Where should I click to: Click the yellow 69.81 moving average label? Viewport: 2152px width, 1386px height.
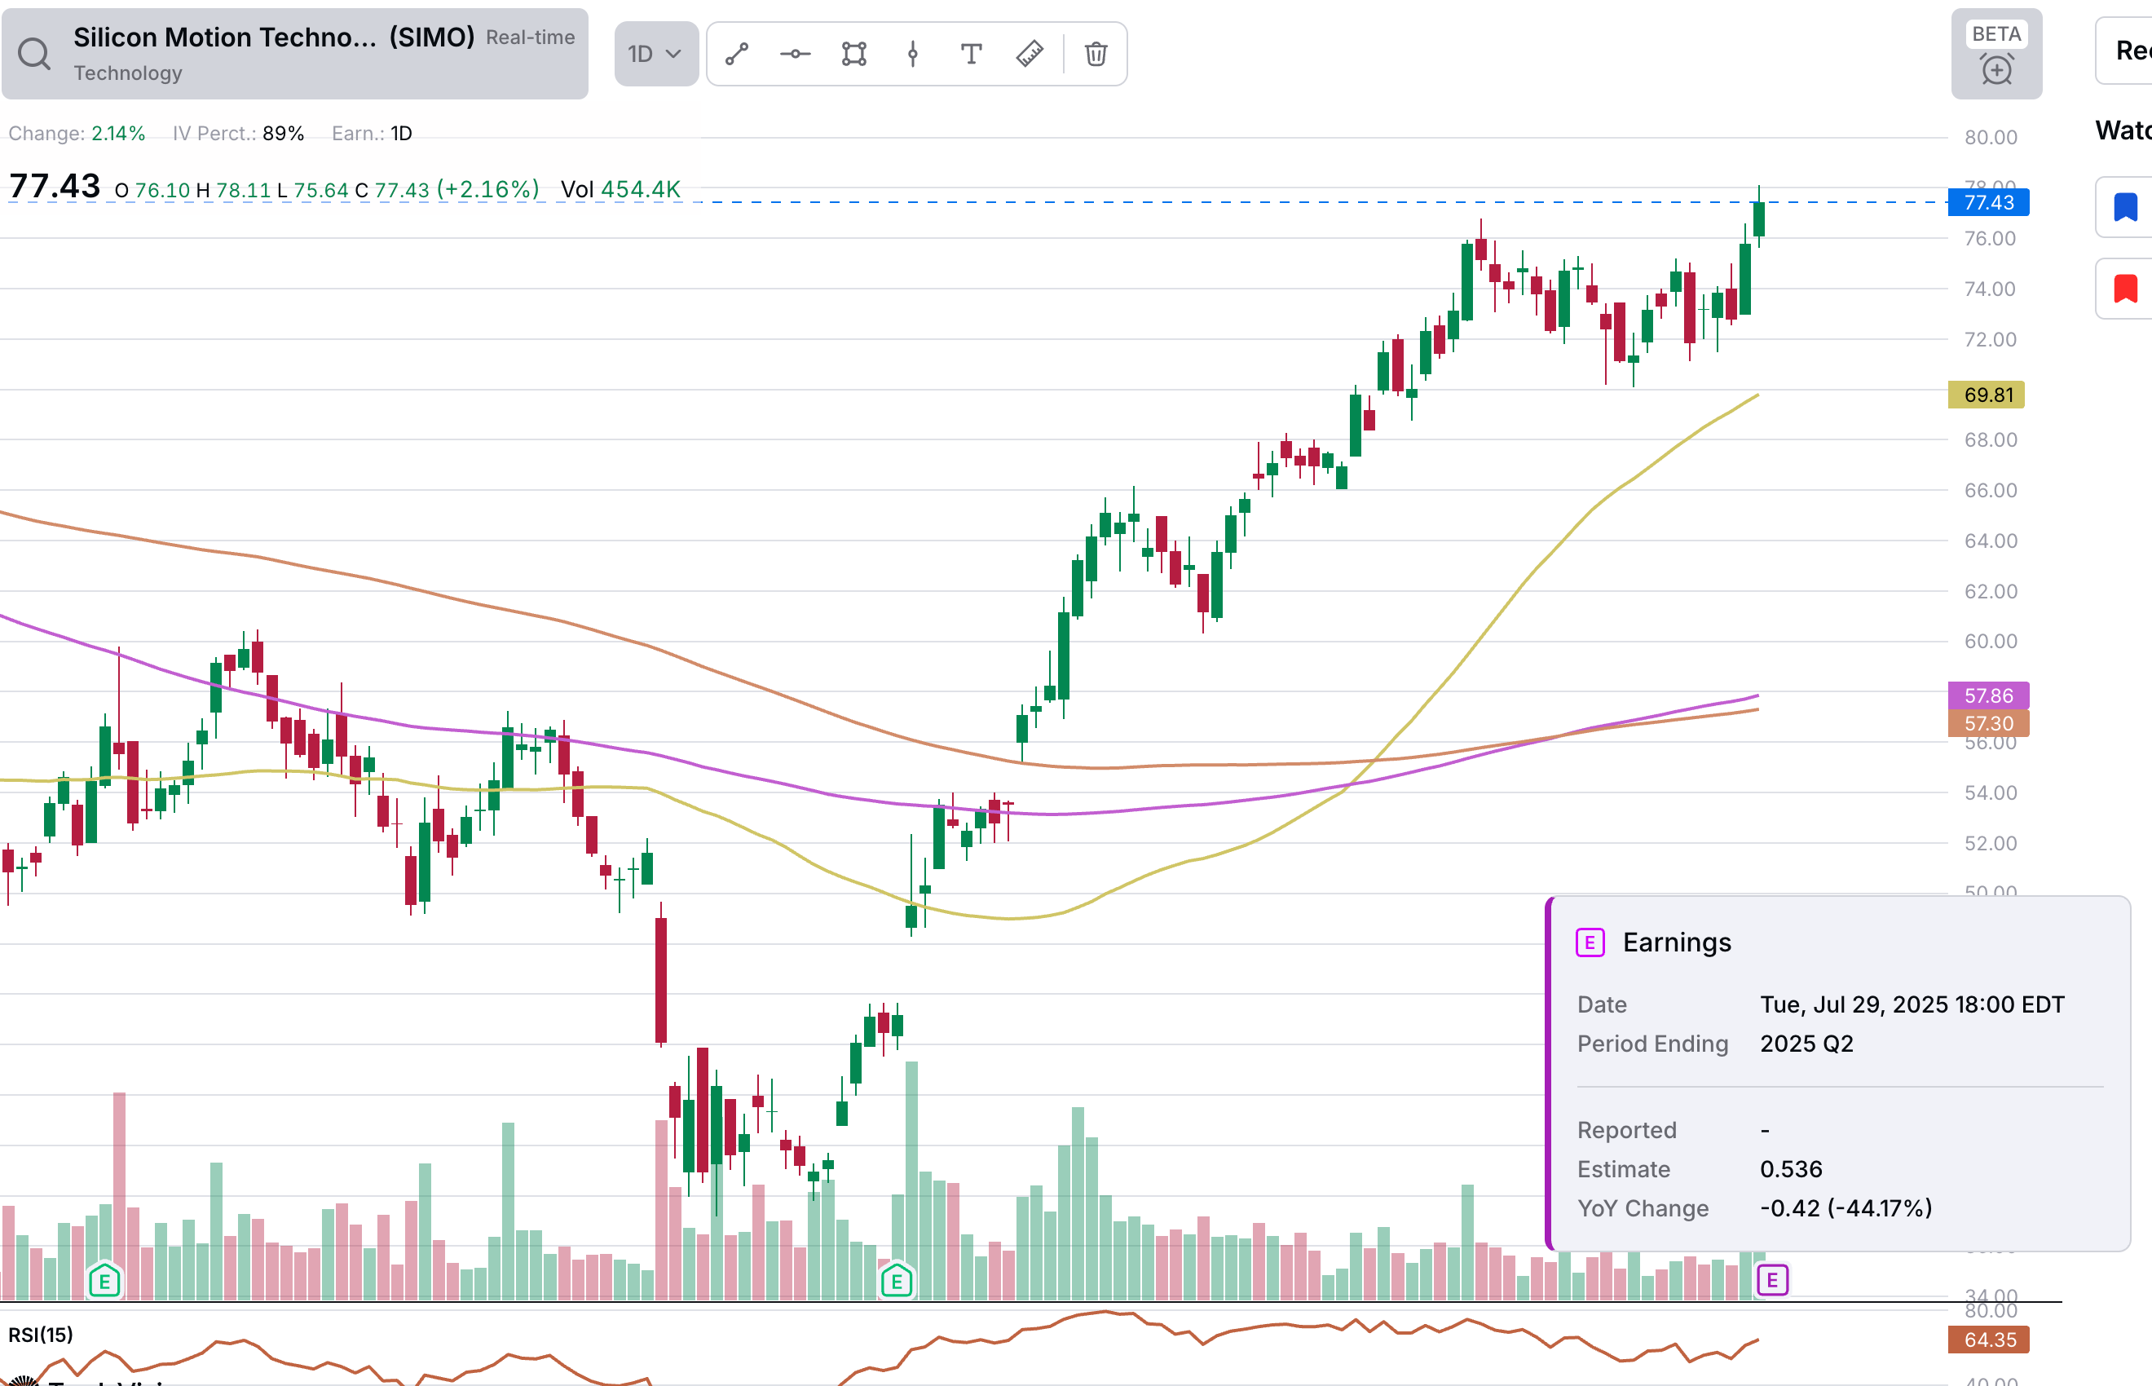[1987, 395]
